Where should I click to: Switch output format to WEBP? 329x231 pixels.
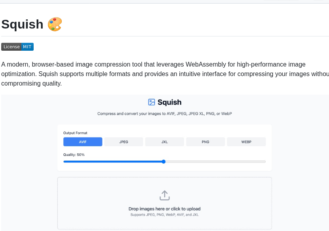click(246, 142)
